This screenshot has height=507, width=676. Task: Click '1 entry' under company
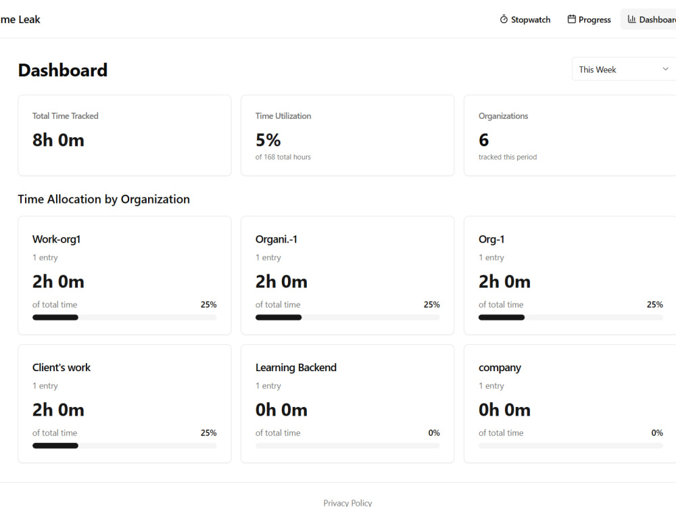(x=491, y=386)
